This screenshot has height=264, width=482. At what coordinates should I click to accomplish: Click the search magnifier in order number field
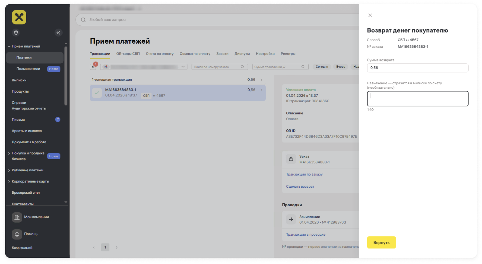(x=242, y=67)
